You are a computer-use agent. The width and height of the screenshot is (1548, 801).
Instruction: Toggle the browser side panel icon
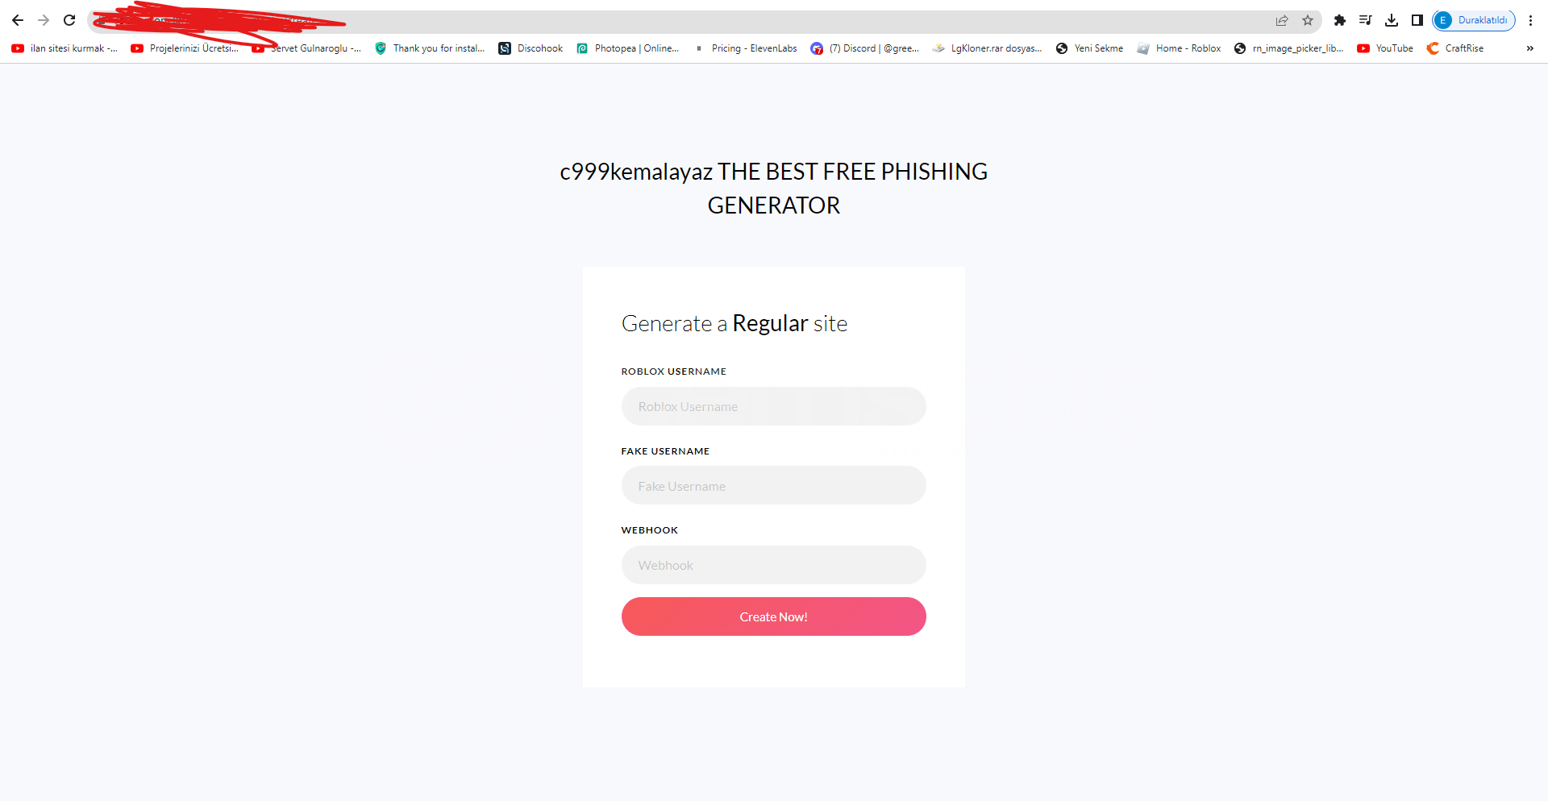[x=1417, y=20]
